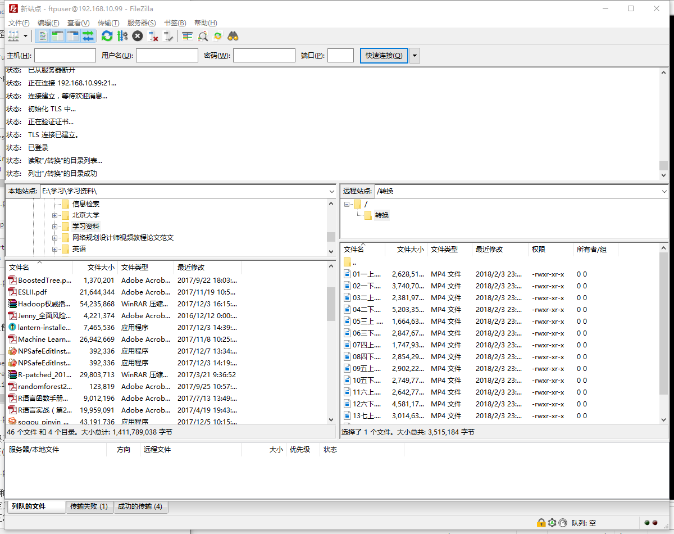Toggle the local directory tree view
Image resolution: width=674 pixels, height=534 pixels.
58,36
